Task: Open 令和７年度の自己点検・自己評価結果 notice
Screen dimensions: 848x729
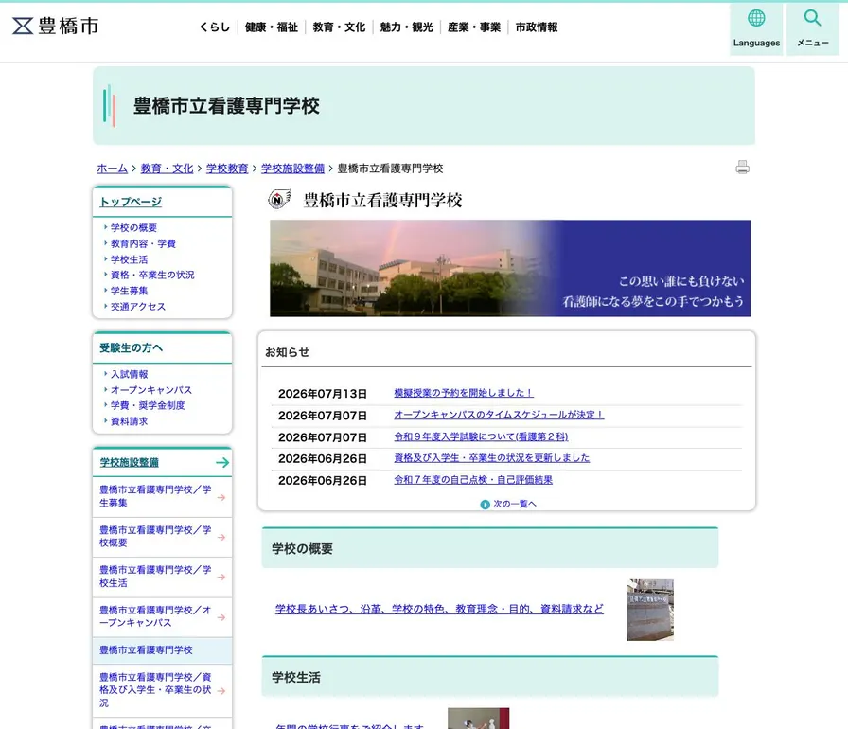Action: [x=473, y=480]
